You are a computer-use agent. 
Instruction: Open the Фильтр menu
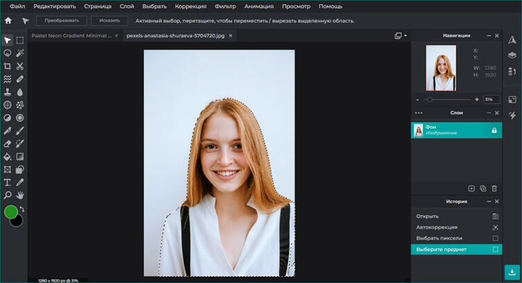(x=225, y=6)
